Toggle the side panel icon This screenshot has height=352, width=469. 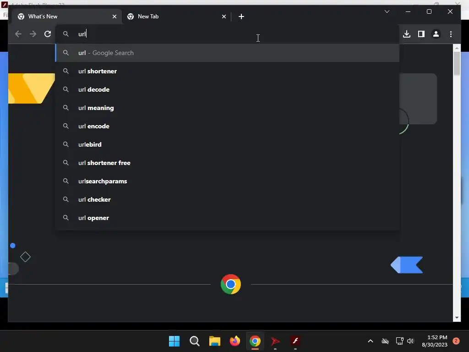[421, 34]
